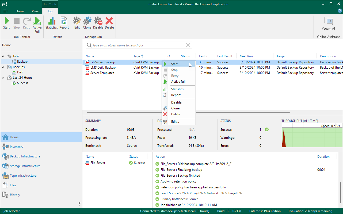Click the LMS Daily Backup job icon
This screenshot has width=343, height=214.
click(x=87, y=68)
